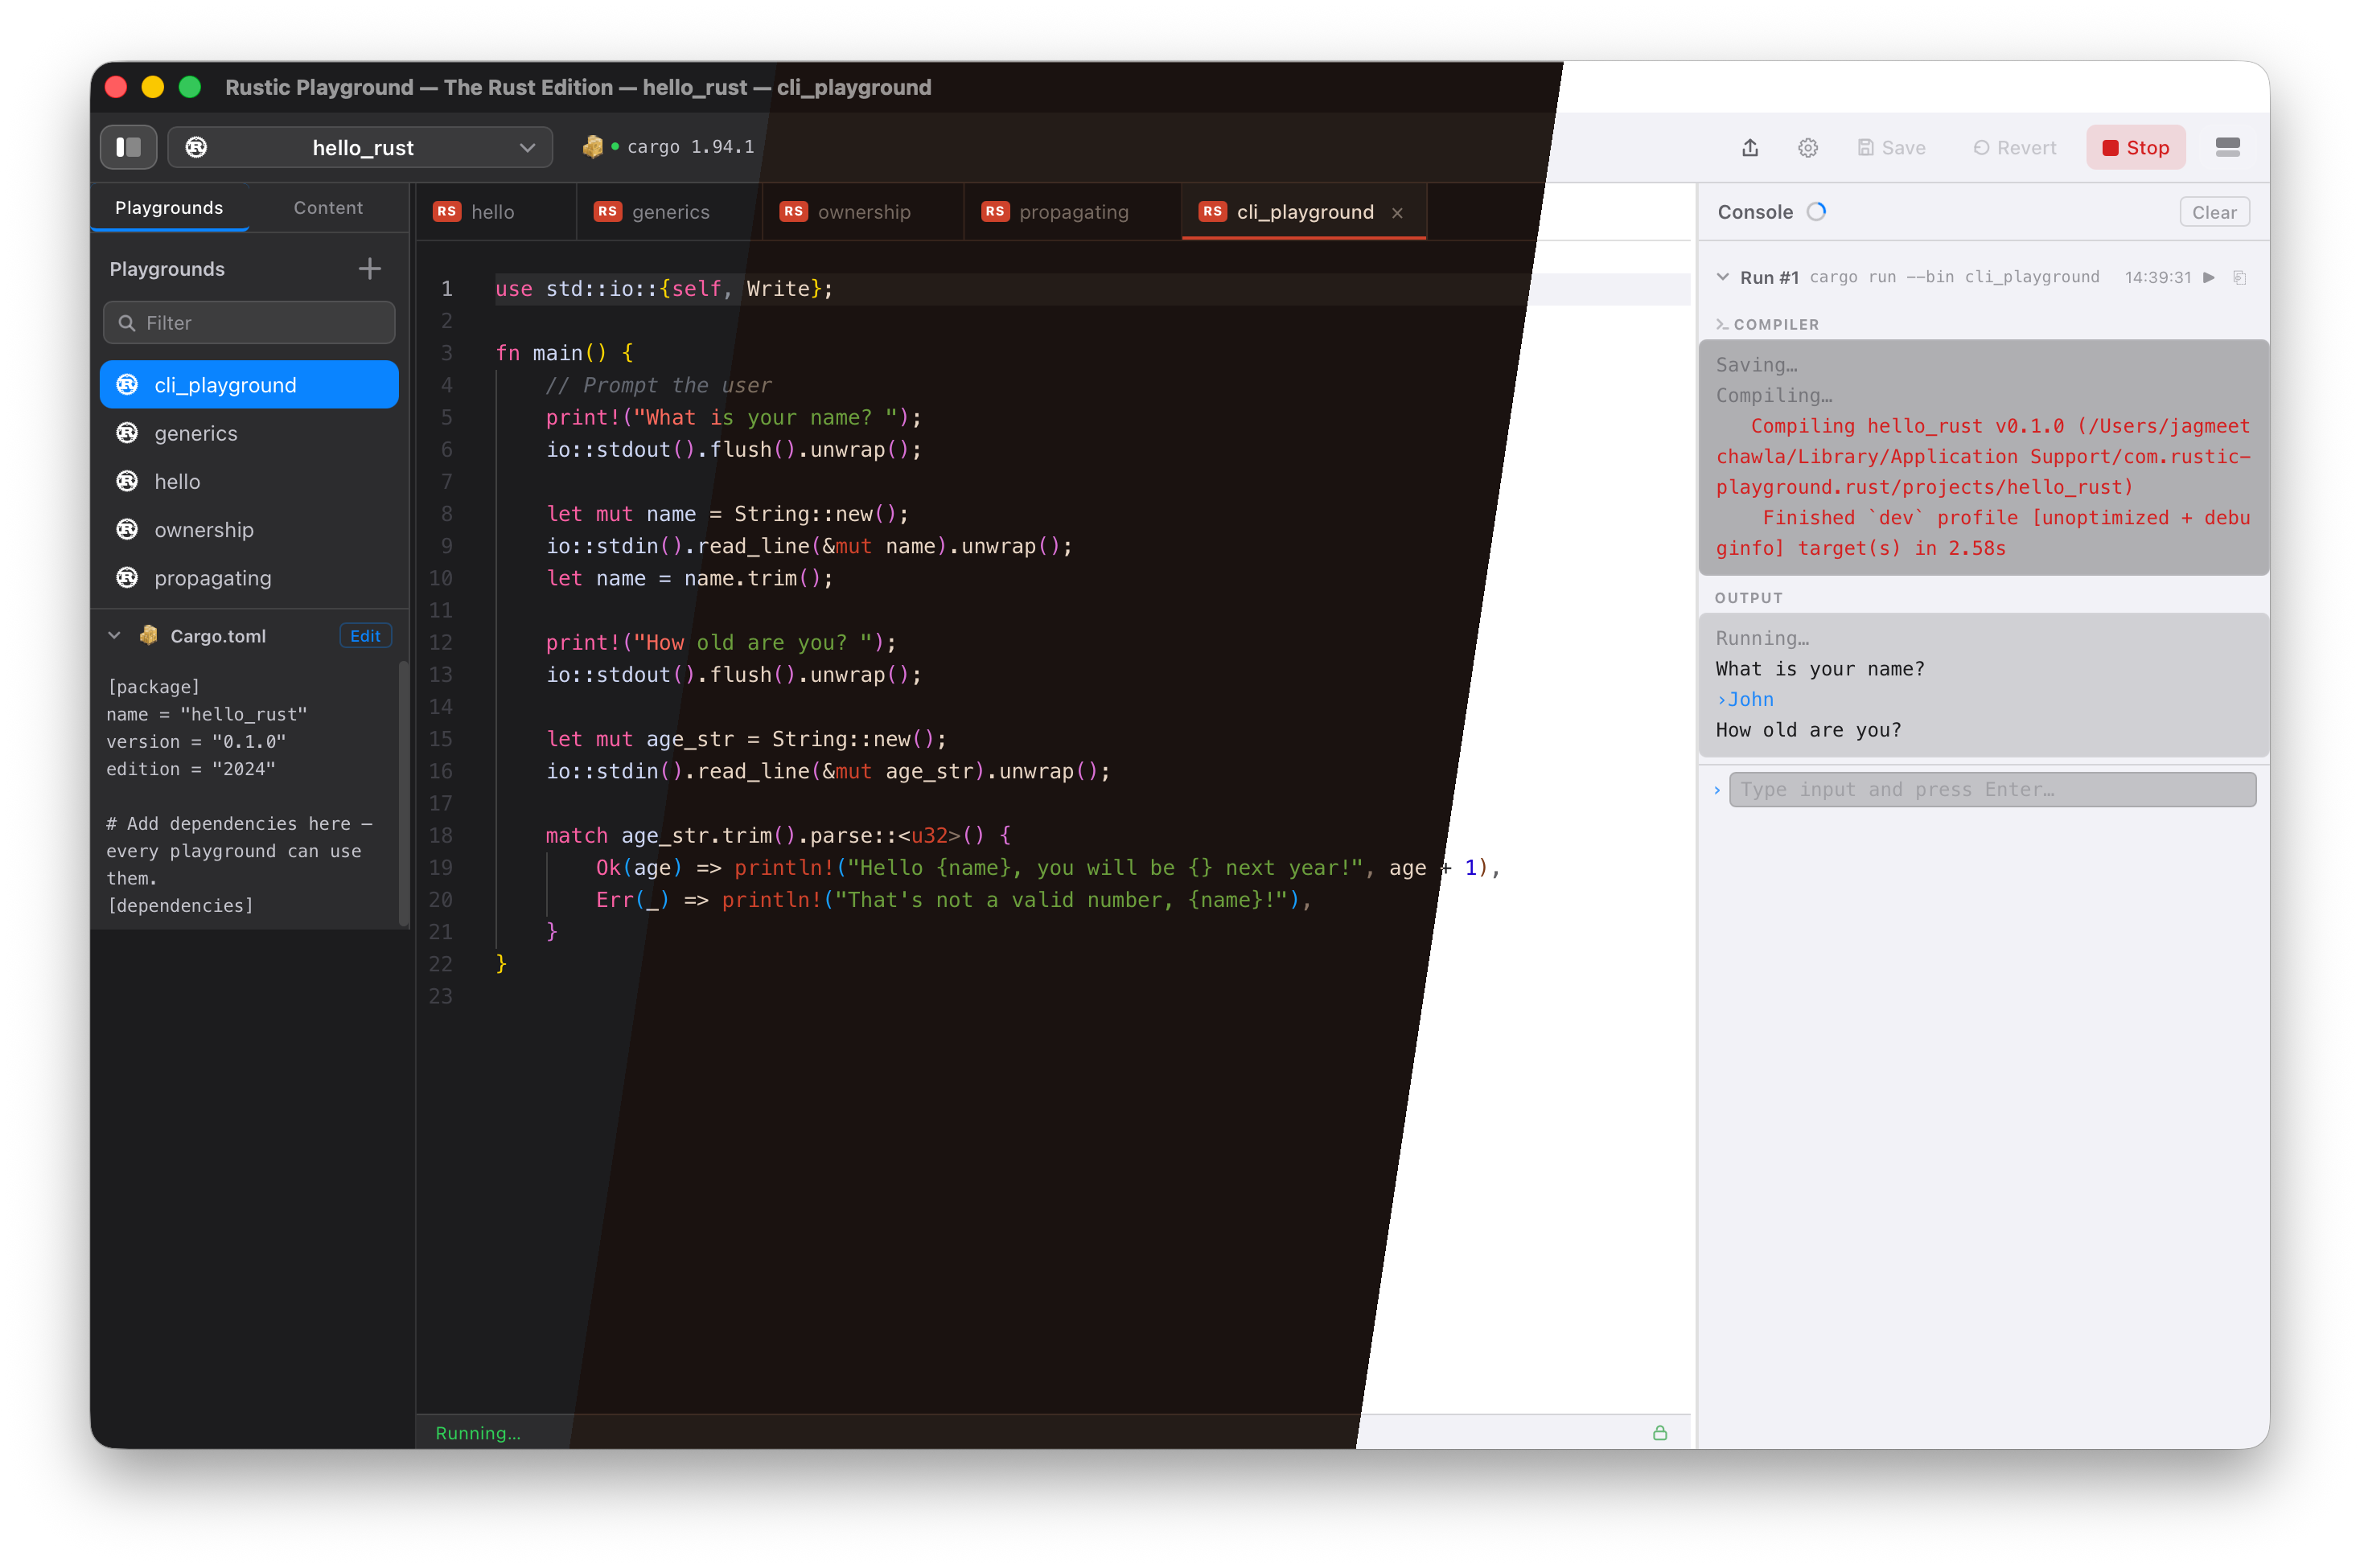Collapse the Run #1 output section
The image size is (2360, 1568).
(x=1723, y=277)
